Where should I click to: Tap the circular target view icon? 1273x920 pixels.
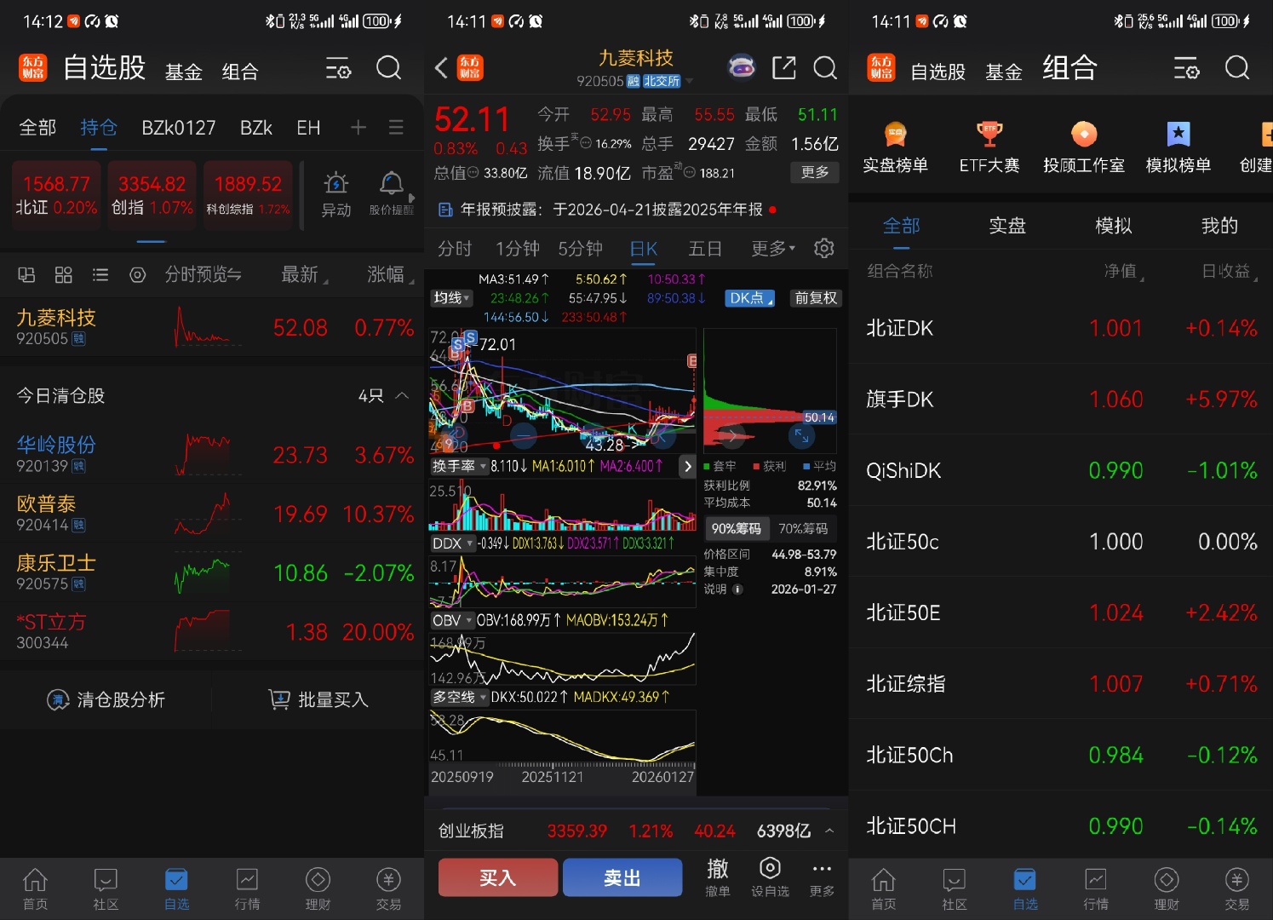(137, 274)
